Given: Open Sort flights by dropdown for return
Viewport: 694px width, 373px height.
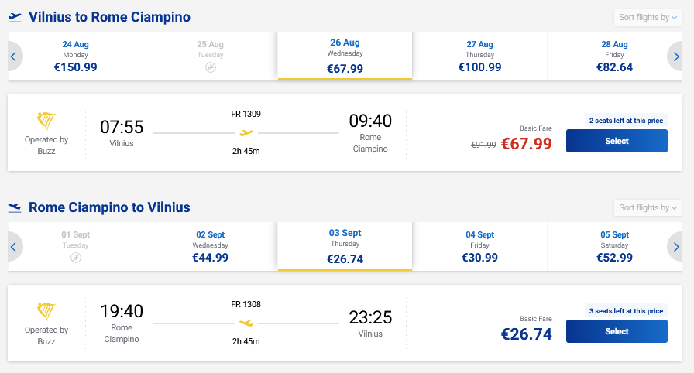Looking at the screenshot, I should point(648,207).
